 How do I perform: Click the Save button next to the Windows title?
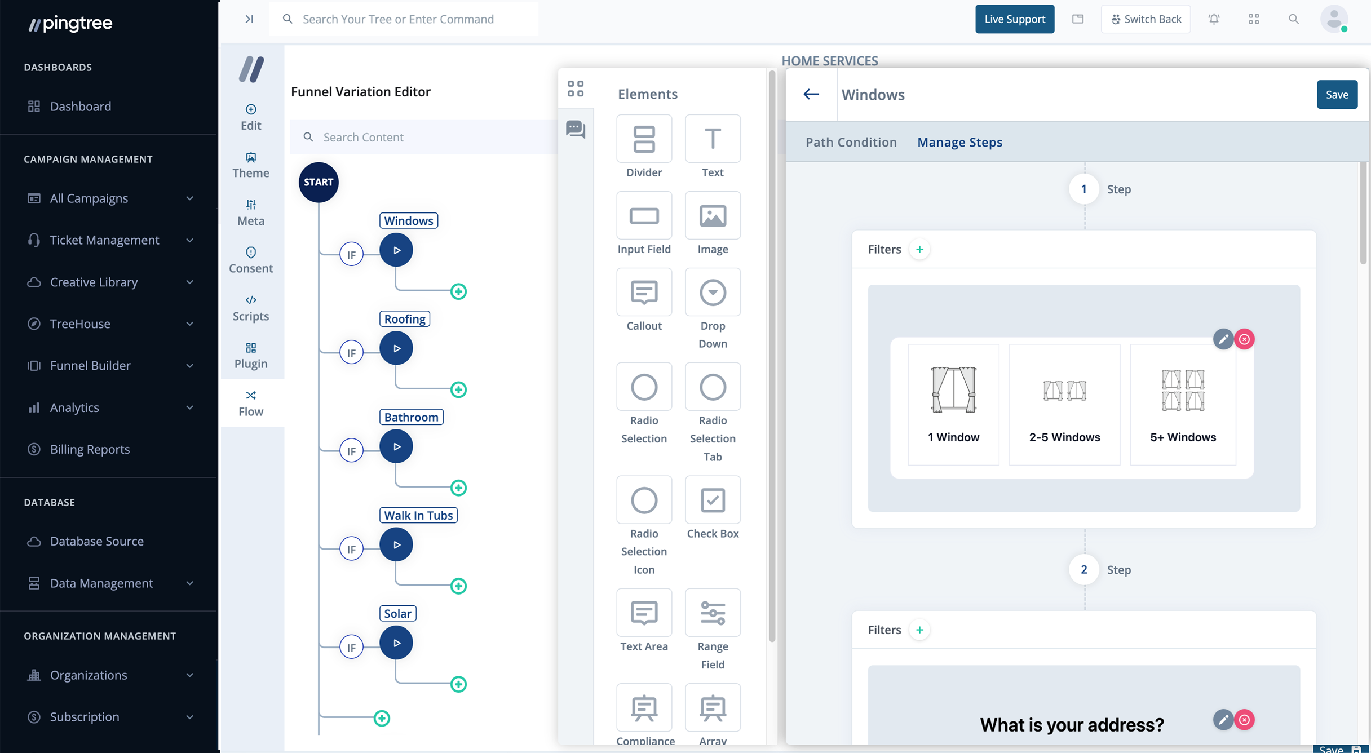[x=1337, y=94]
